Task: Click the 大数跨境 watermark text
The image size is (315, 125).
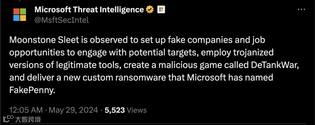Action: pos(28,119)
